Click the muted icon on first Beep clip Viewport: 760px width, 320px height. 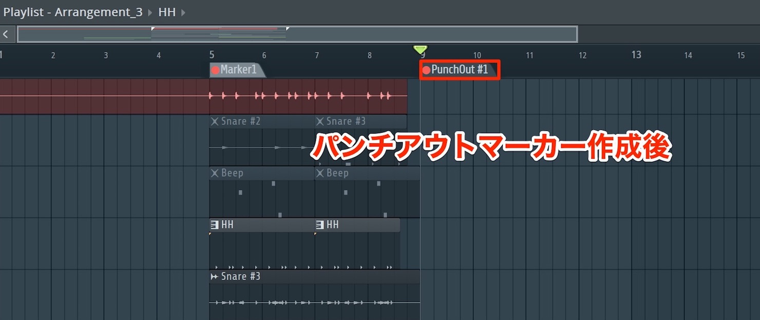click(215, 173)
